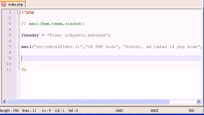Click the lines : 11 status entry
The height and width of the screenshot is (115, 204).
coord(29,111)
